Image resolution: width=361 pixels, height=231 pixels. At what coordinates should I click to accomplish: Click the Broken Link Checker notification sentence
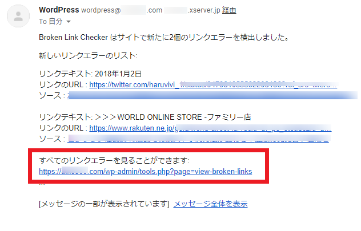click(164, 37)
